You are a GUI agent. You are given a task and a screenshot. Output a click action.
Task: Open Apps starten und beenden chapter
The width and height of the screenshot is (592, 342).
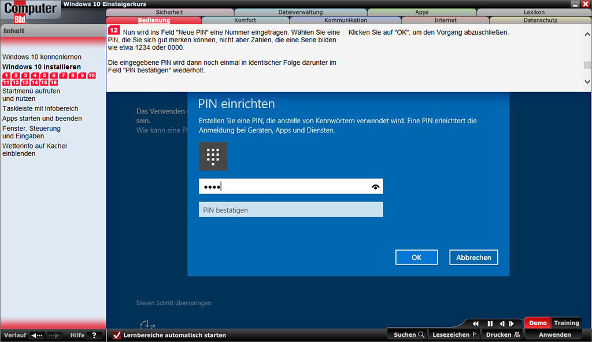[42, 119]
